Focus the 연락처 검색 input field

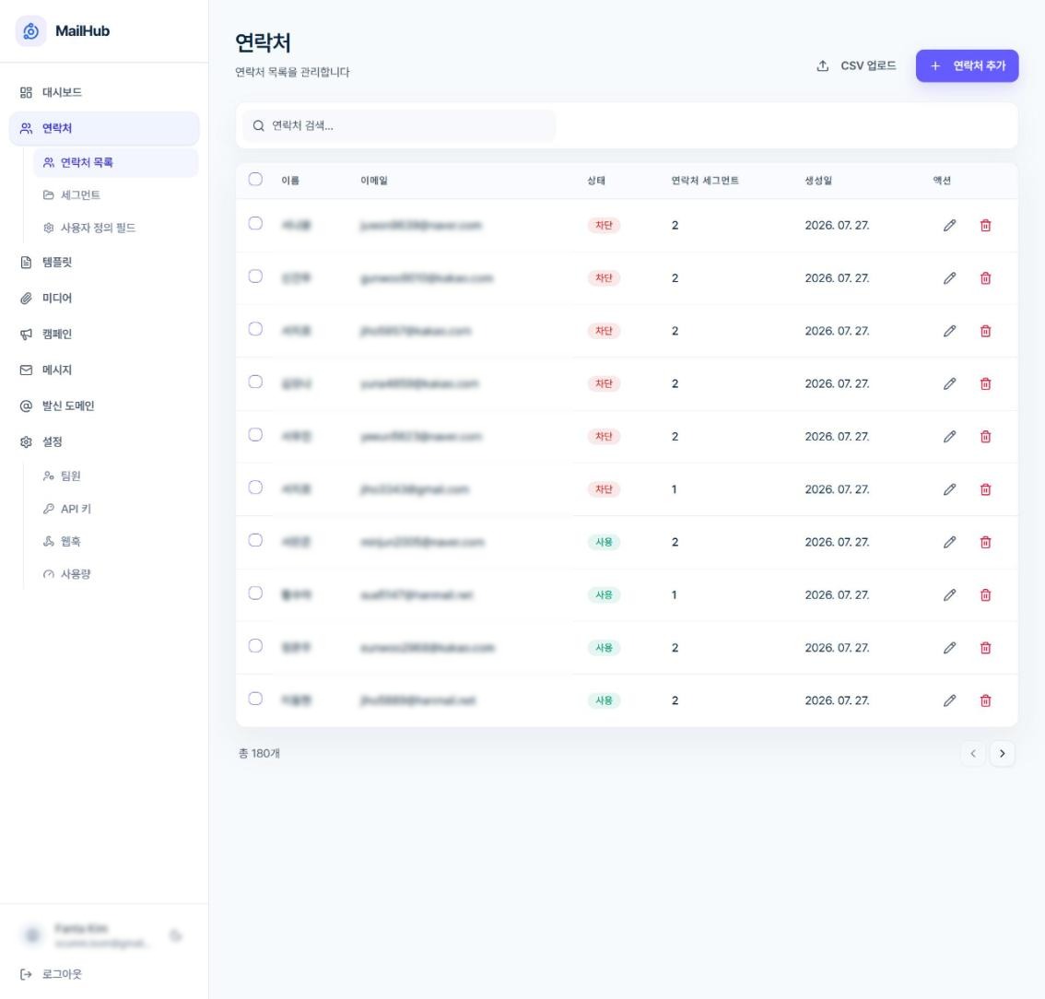(x=398, y=126)
